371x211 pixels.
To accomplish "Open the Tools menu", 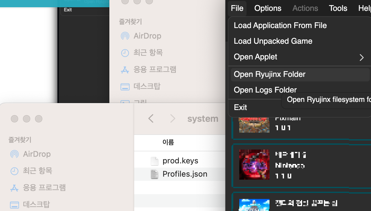I will (x=338, y=8).
